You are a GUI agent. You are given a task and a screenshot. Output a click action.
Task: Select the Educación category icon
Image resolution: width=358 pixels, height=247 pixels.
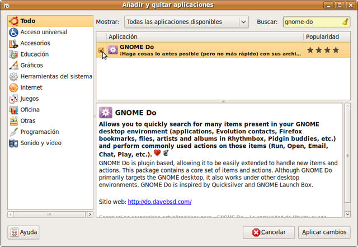pyautogui.click(x=14, y=54)
